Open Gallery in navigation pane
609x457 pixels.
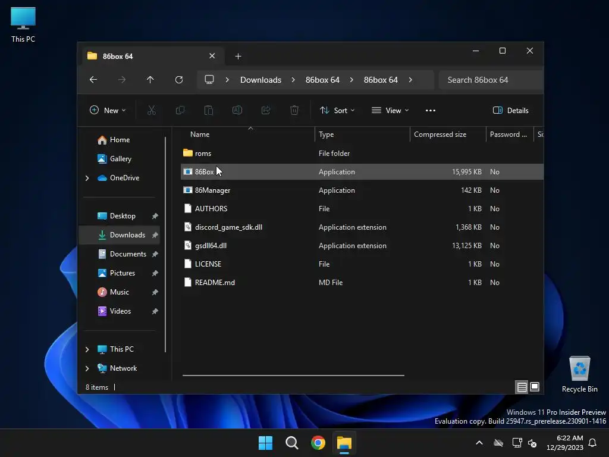[120, 159]
